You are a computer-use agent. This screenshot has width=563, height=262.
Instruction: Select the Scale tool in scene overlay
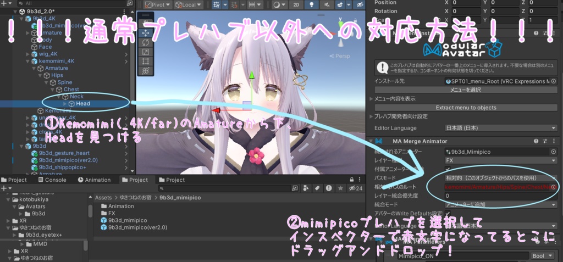[x=145, y=52]
